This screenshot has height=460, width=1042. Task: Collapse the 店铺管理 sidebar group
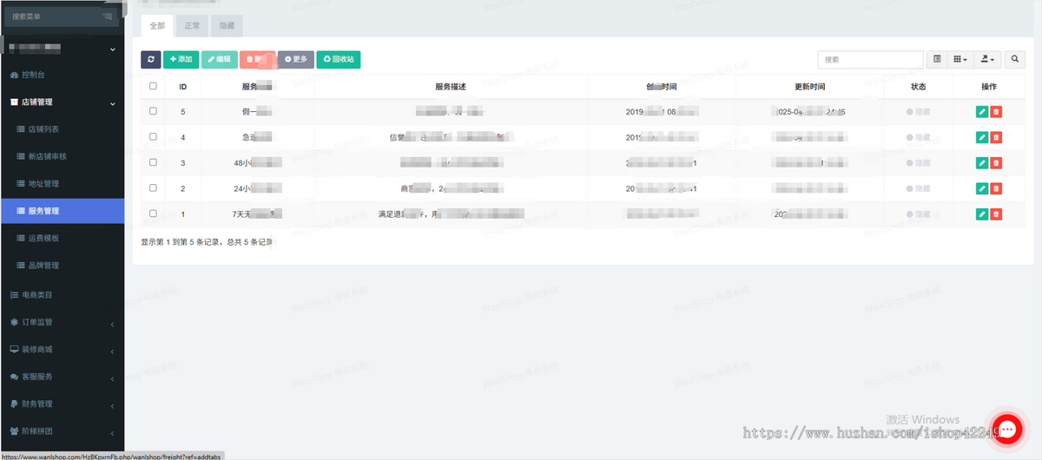63,102
